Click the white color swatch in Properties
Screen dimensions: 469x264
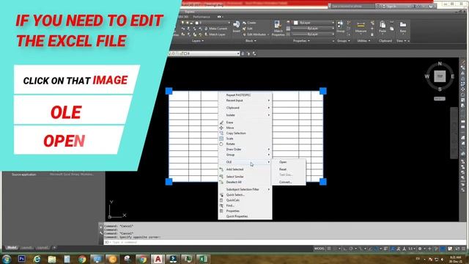tap(296, 23)
